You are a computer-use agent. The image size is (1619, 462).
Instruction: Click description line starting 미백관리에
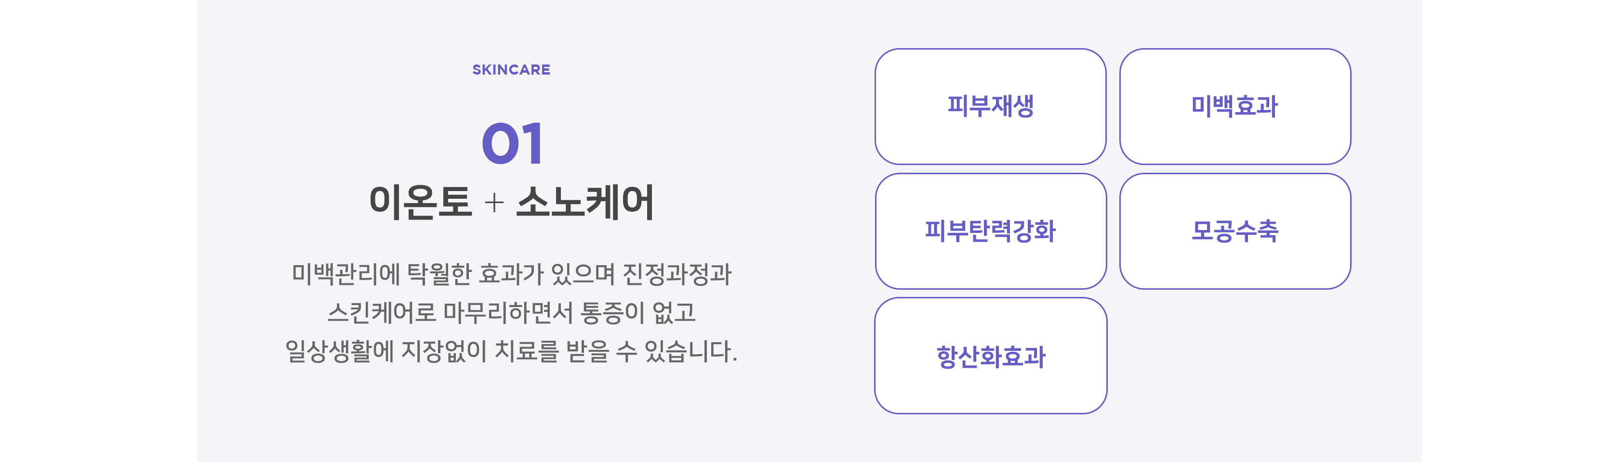coord(512,274)
